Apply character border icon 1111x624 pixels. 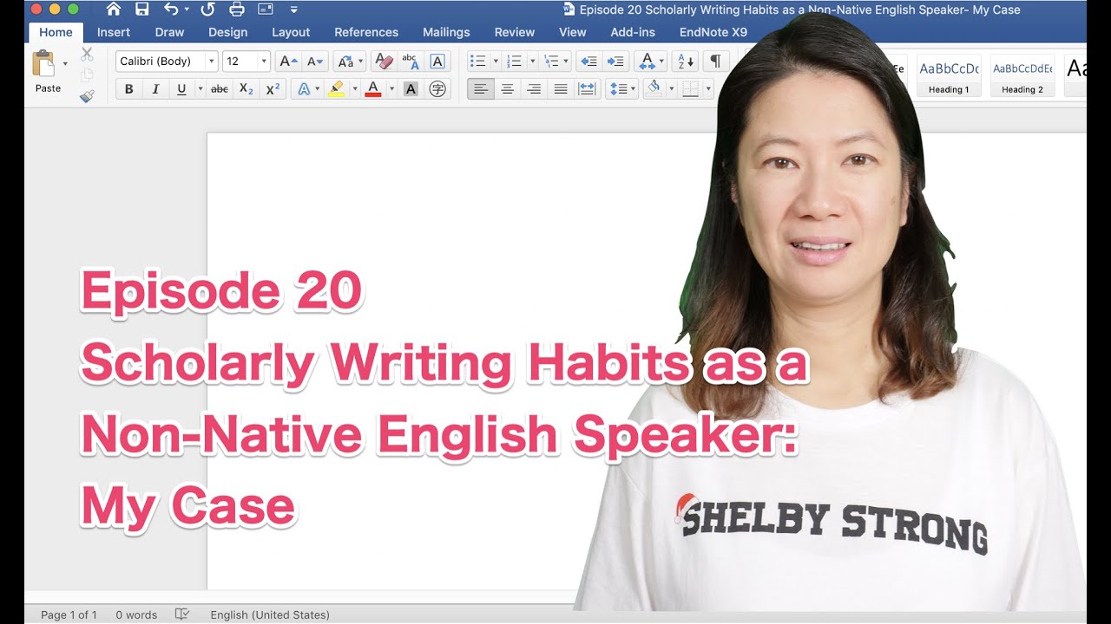437,62
